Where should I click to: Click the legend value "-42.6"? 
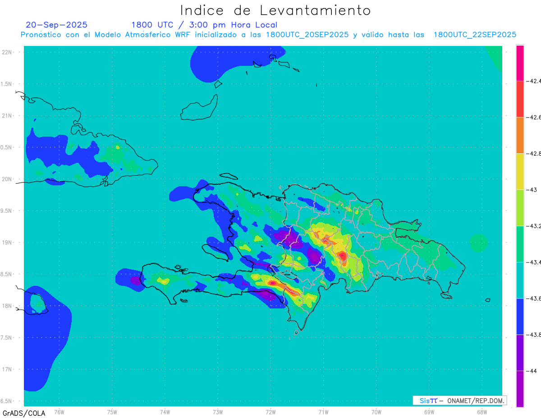[x=534, y=117]
